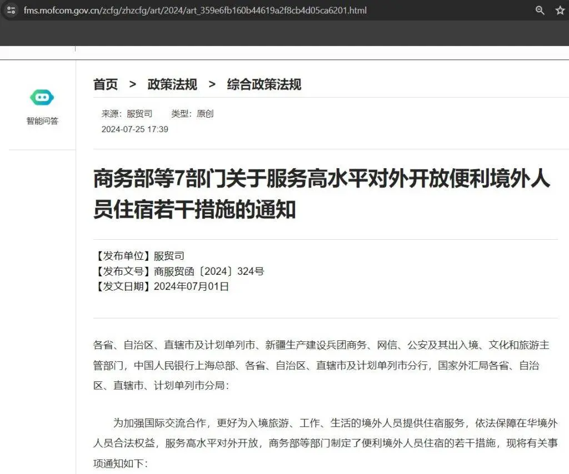The height and width of the screenshot is (474, 569).
Task: Open 综合政策法规 breadcrumb link
Action: pyautogui.click(x=264, y=84)
